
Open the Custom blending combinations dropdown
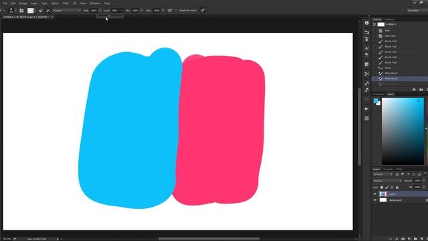point(67,11)
